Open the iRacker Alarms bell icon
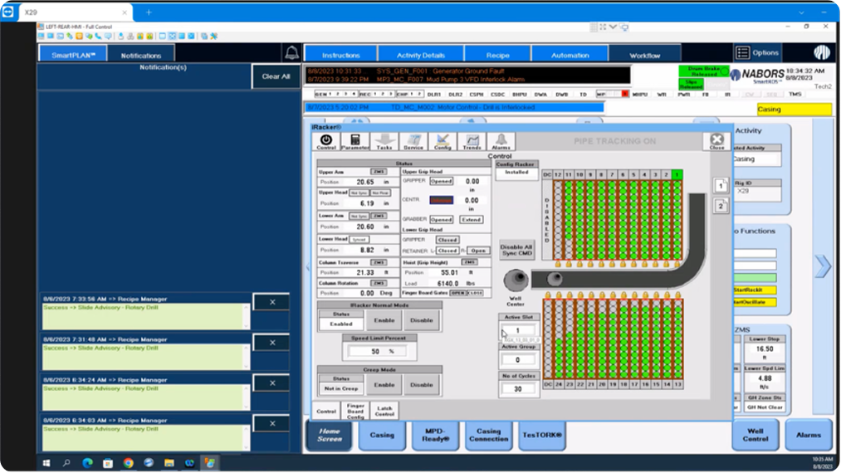Viewport: 841px width, 473px height. click(501, 142)
